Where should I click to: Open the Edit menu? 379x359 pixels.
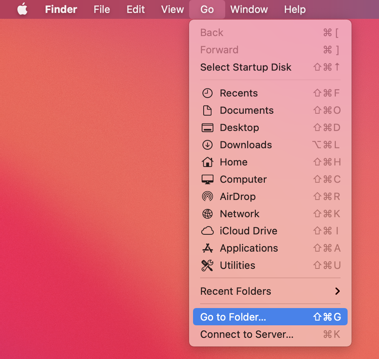click(x=136, y=9)
